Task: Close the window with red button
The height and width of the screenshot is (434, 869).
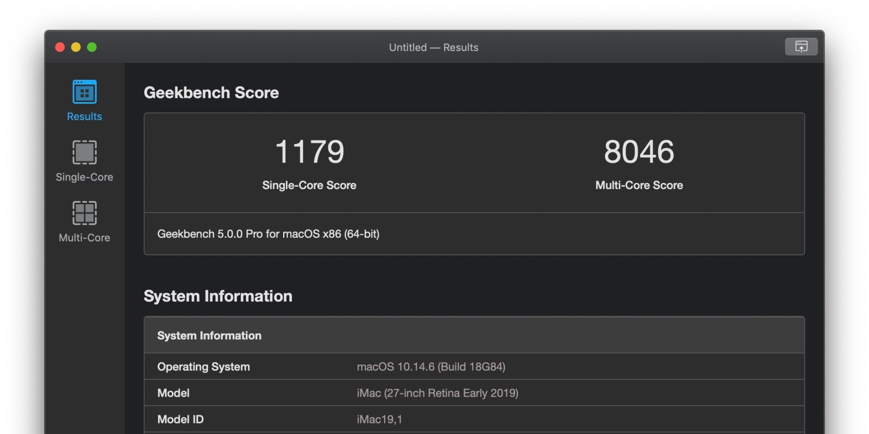Action: click(60, 47)
